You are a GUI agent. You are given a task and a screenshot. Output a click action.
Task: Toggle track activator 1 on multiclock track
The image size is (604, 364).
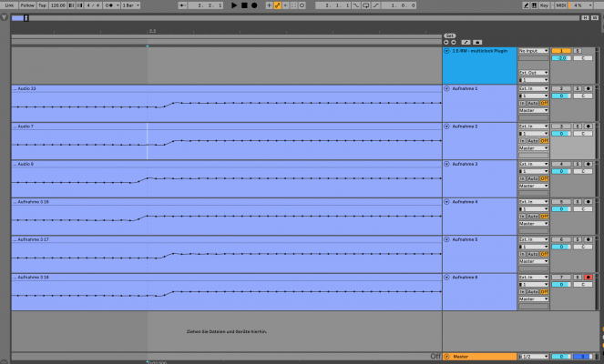coord(561,51)
